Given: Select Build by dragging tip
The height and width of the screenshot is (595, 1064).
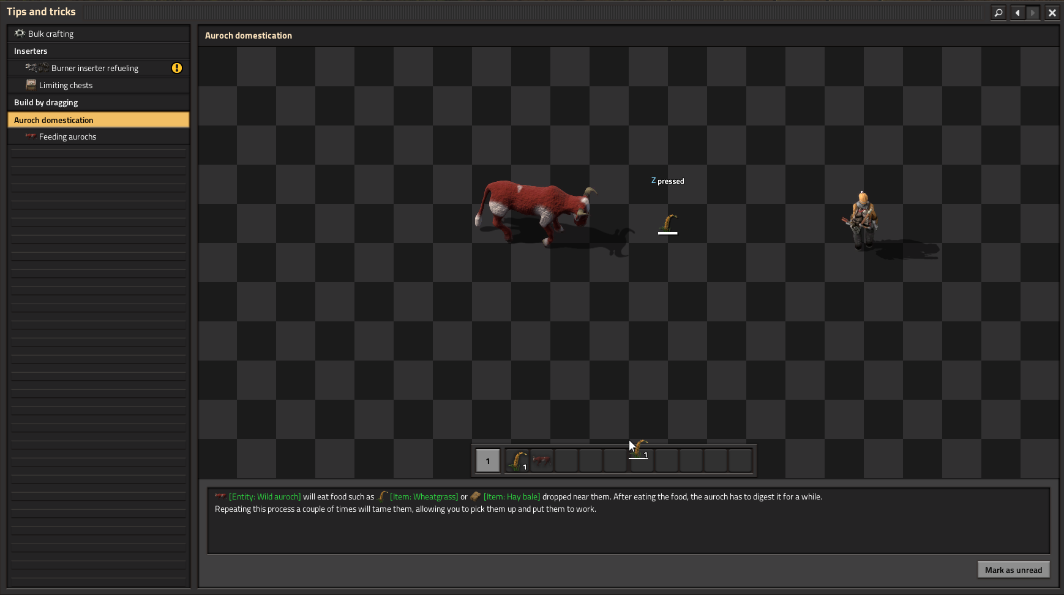Looking at the screenshot, I should pyautogui.click(x=99, y=102).
